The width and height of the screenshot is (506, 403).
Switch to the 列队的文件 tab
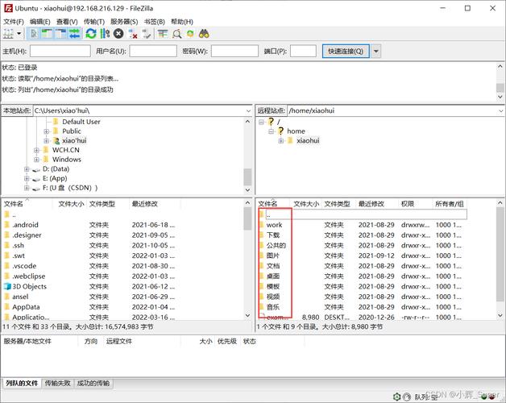click(22, 384)
